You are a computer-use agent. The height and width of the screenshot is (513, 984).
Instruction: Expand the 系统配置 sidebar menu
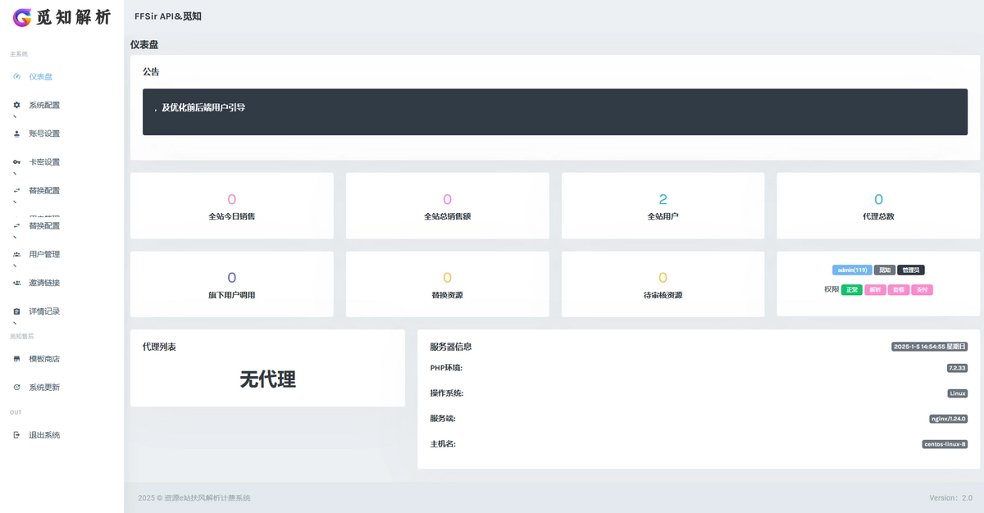(x=44, y=105)
